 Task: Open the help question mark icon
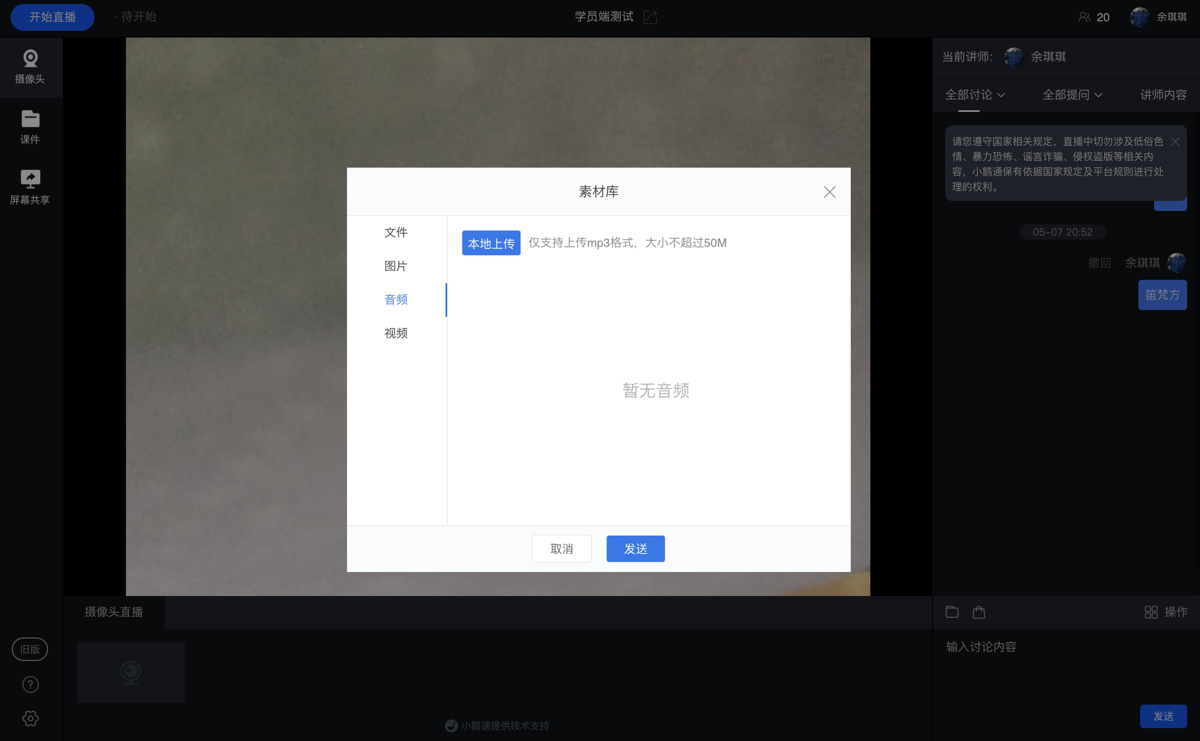pos(30,684)
